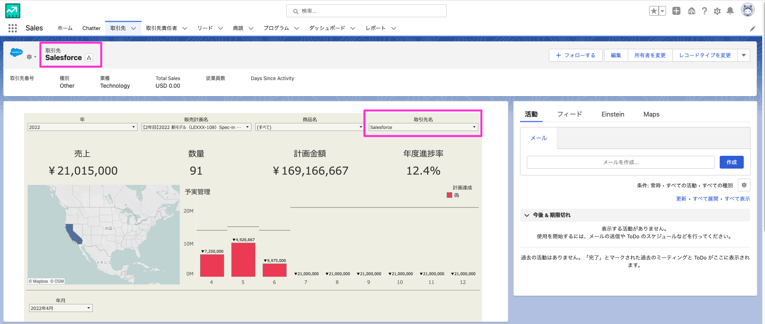Click the favorites star icon

(x=654, y=11)
